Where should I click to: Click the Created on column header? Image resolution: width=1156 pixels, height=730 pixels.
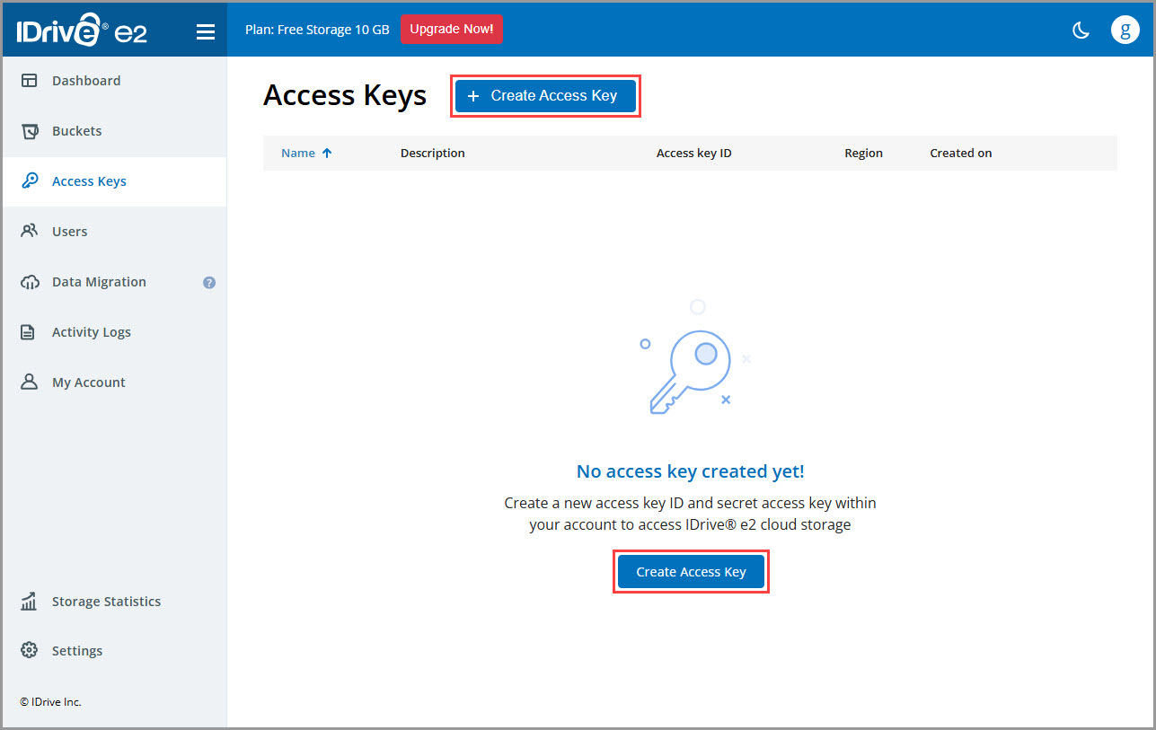point(961,154)
